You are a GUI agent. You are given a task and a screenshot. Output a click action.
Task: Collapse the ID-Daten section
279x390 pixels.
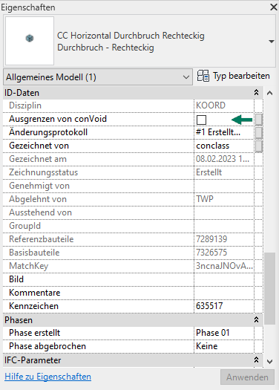point(257,93)
